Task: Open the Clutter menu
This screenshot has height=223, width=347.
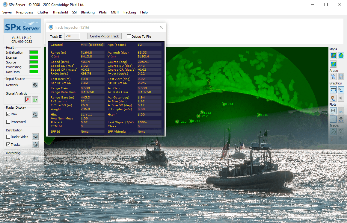Action: 43,12
